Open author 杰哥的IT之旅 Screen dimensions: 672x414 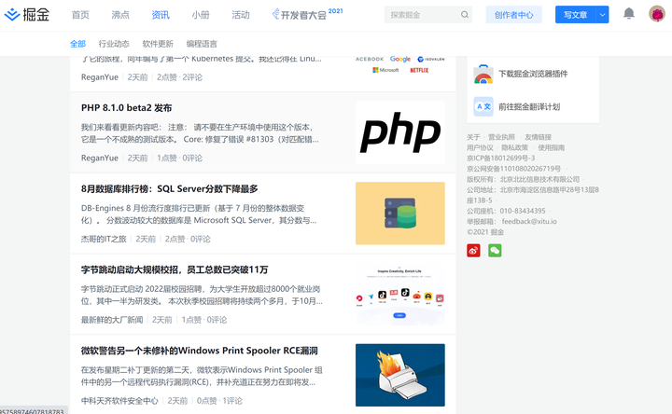pos(104,239)
